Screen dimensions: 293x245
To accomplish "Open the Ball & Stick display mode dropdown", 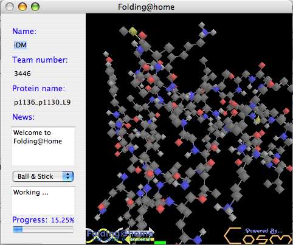I will click(x=43, y=176).
